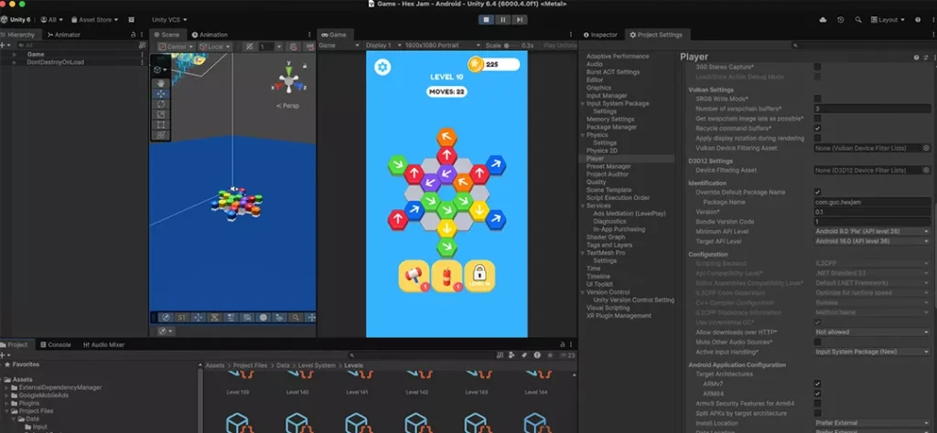Open the Player settings help icon
Image resolution: width=937 pixels, height=433 pixels.
916,58
